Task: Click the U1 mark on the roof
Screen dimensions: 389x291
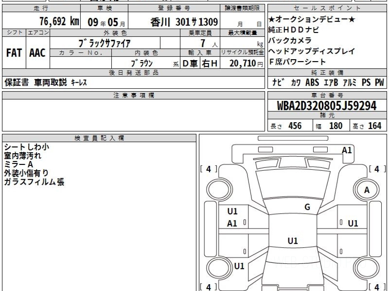Action: tap(293, 241)
